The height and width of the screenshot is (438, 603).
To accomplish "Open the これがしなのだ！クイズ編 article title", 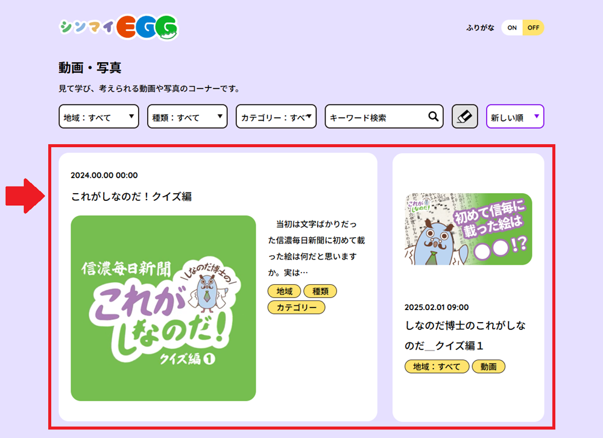I will (131, 196).
